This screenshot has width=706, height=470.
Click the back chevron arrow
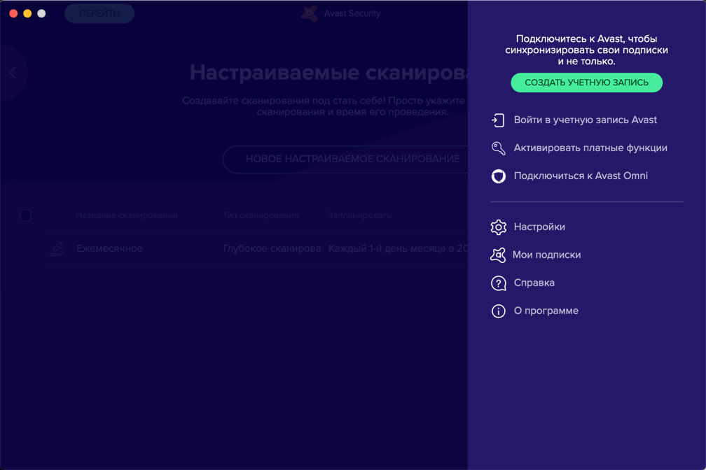[13, 73]
